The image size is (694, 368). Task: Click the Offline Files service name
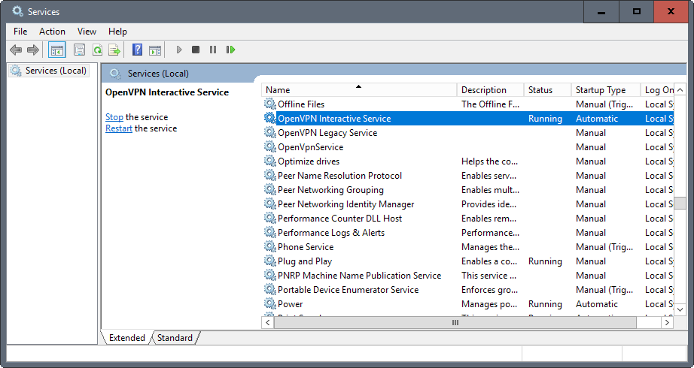301,104
